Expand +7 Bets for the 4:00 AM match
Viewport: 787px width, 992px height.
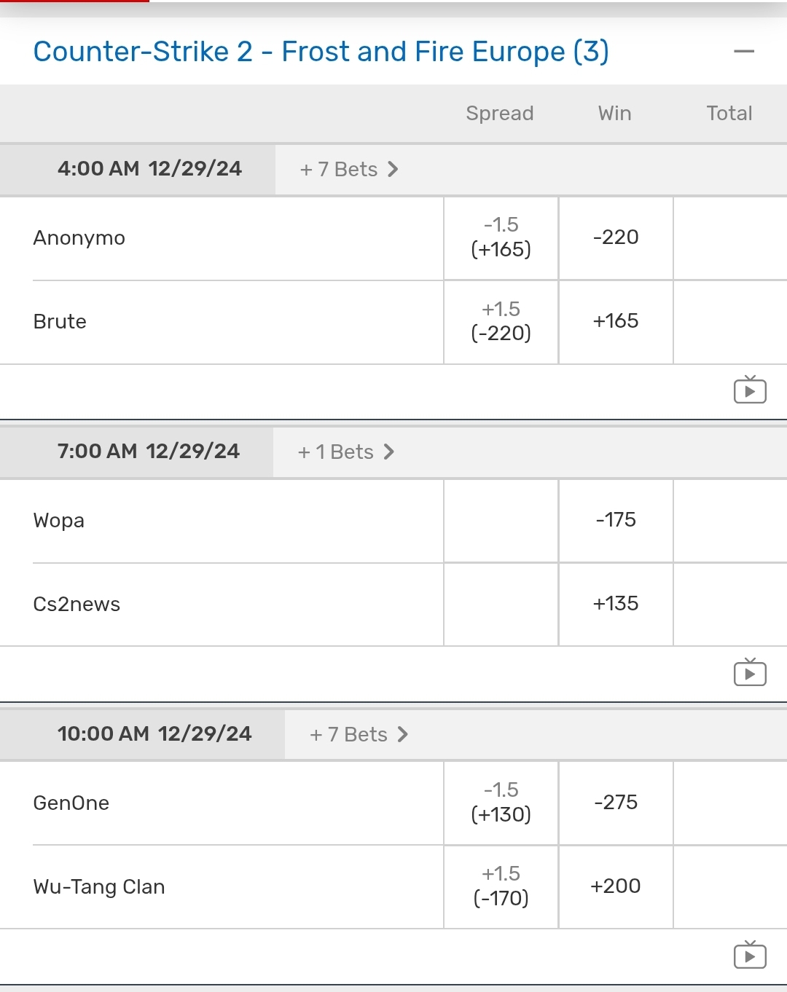(x=349, y=170)
